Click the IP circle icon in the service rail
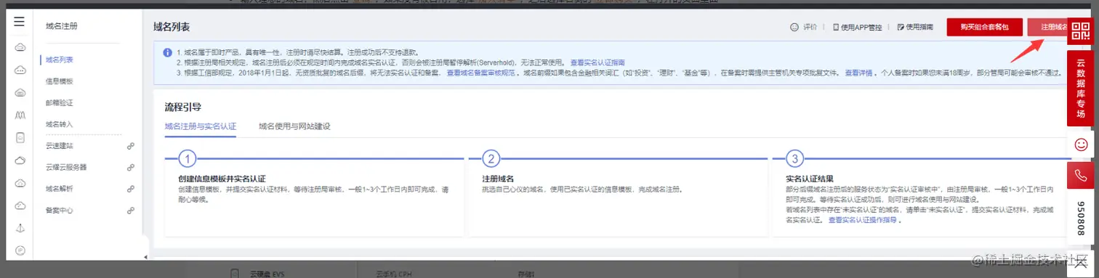Viewport: 1099px width, 278px height. tap(20, 250)
